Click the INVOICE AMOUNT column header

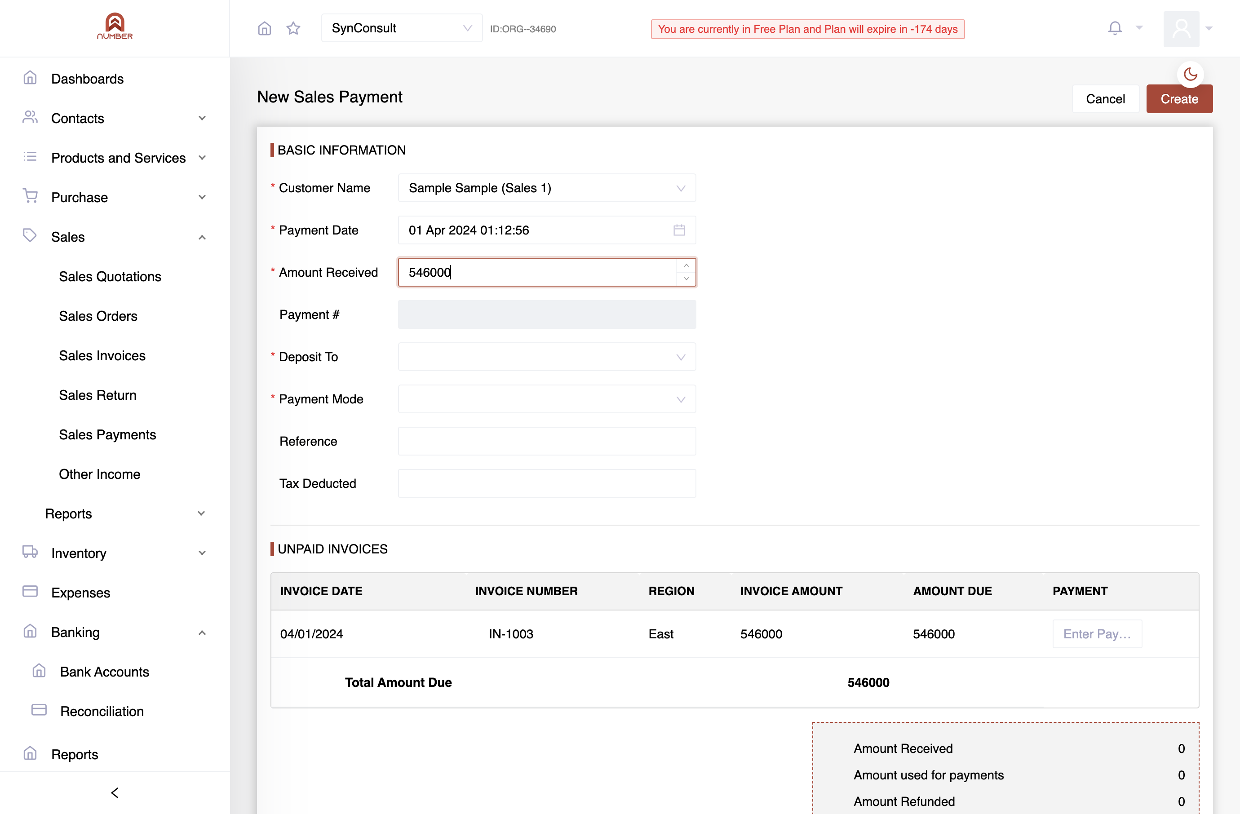(x=791, y=591)
